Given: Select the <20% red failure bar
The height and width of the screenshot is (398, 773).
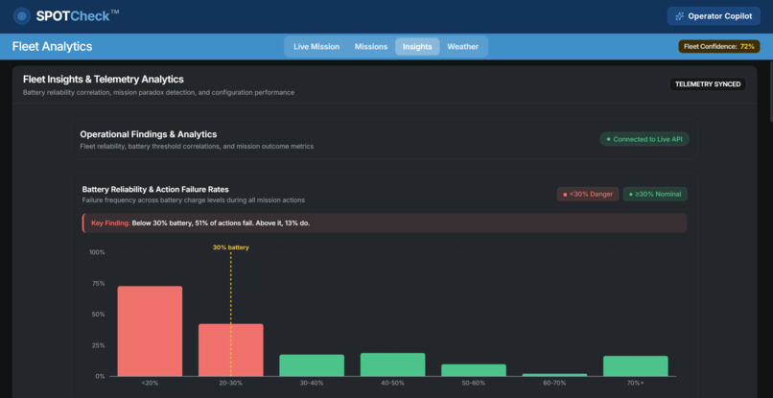Looking at the screenshot, I should (x=150, y=331).
